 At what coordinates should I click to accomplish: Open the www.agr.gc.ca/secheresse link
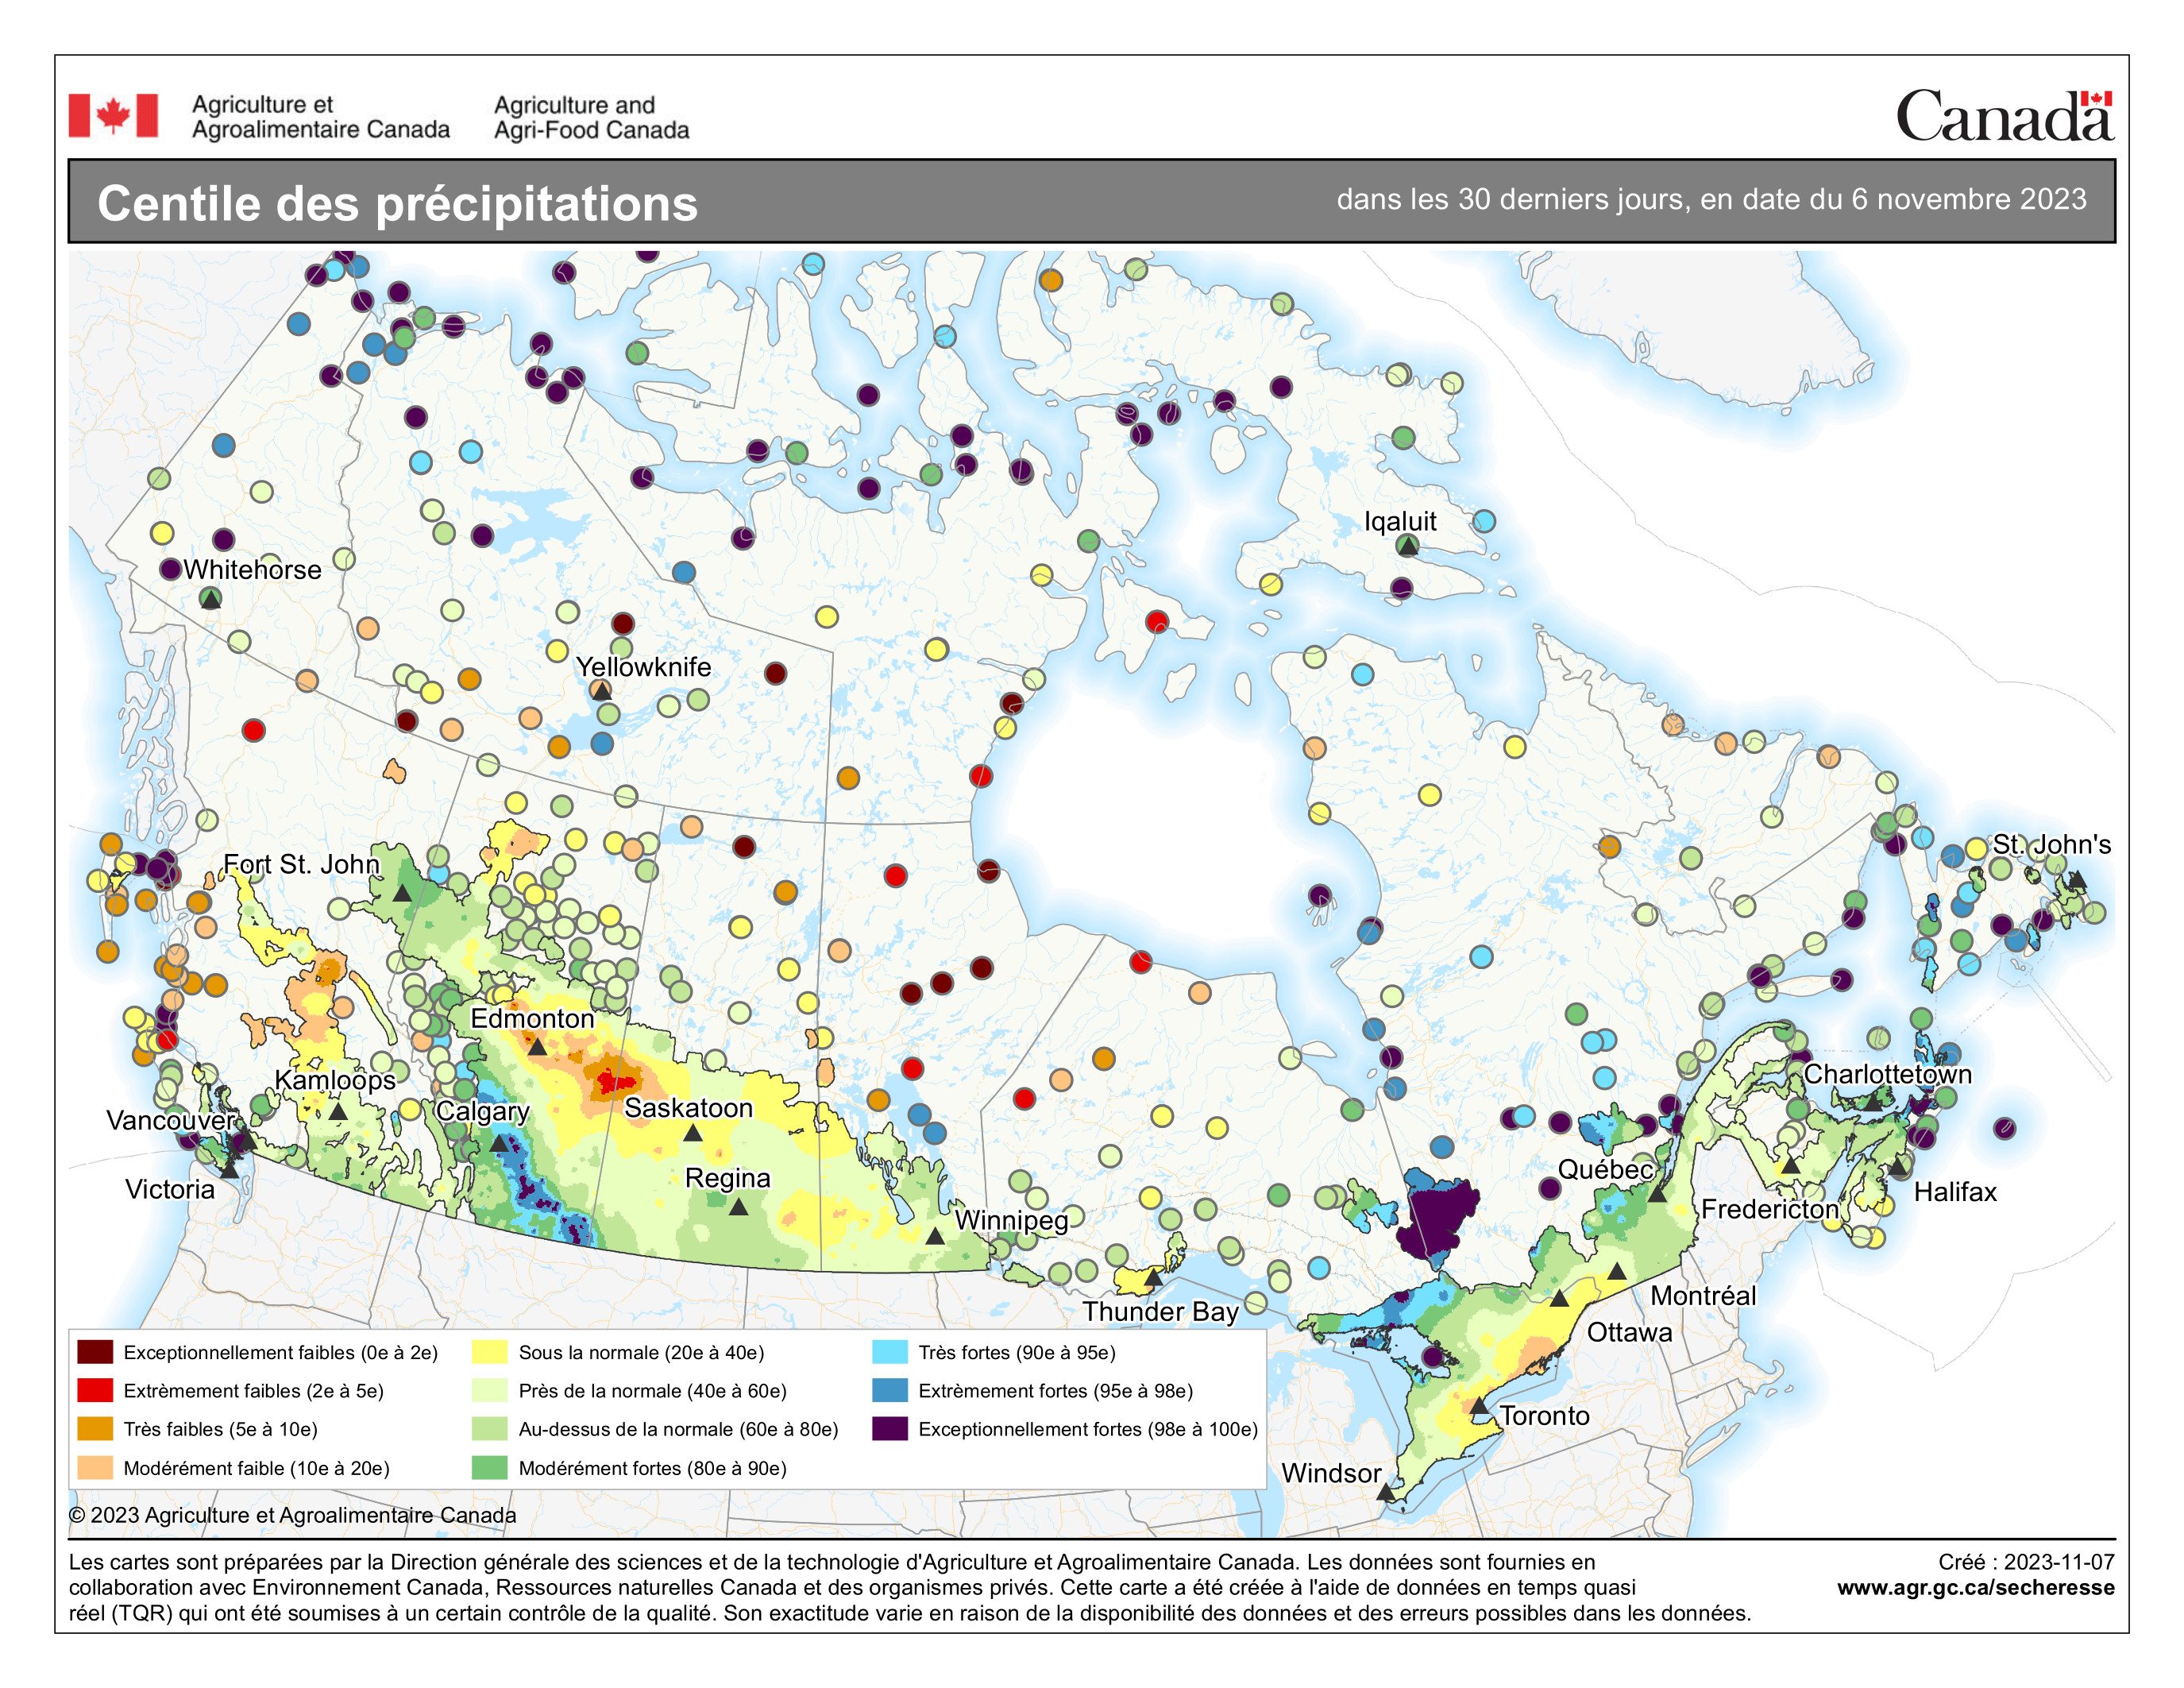tap(1975, 1587)
